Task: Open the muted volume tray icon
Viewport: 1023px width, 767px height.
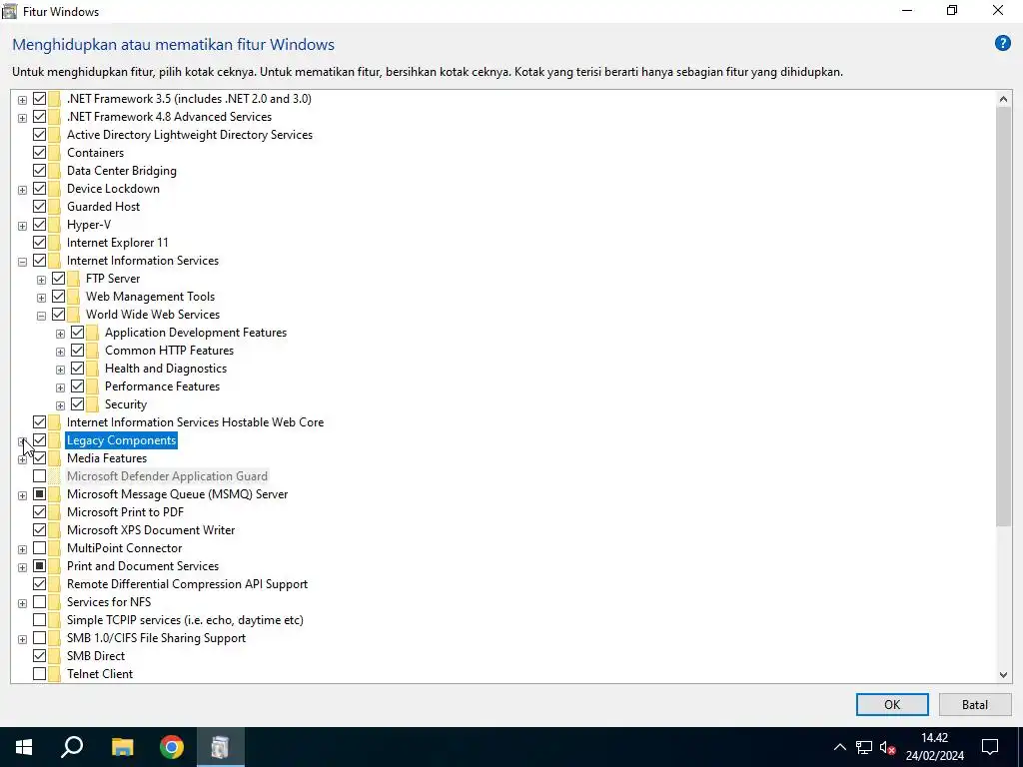Action: point(887,747)
